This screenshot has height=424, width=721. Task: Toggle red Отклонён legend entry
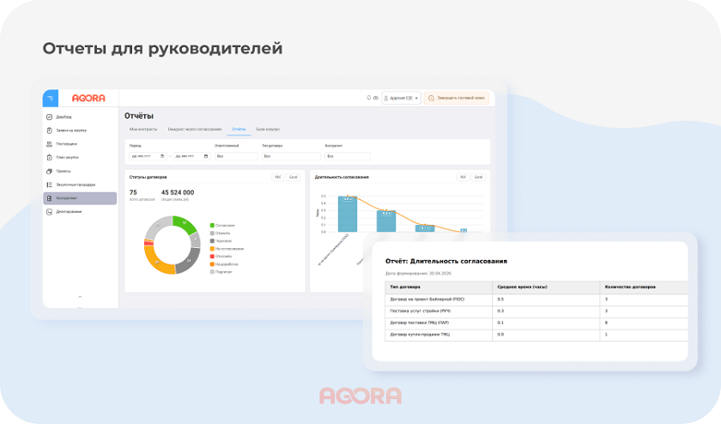pos(221,256)
